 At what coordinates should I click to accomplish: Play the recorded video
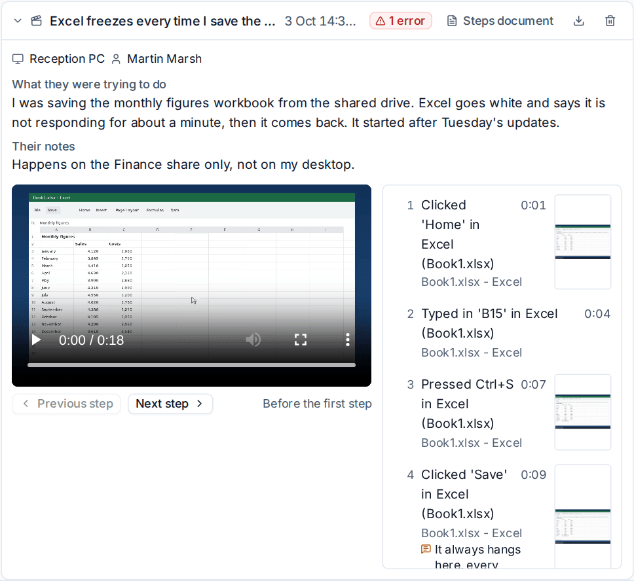point(36,340)
